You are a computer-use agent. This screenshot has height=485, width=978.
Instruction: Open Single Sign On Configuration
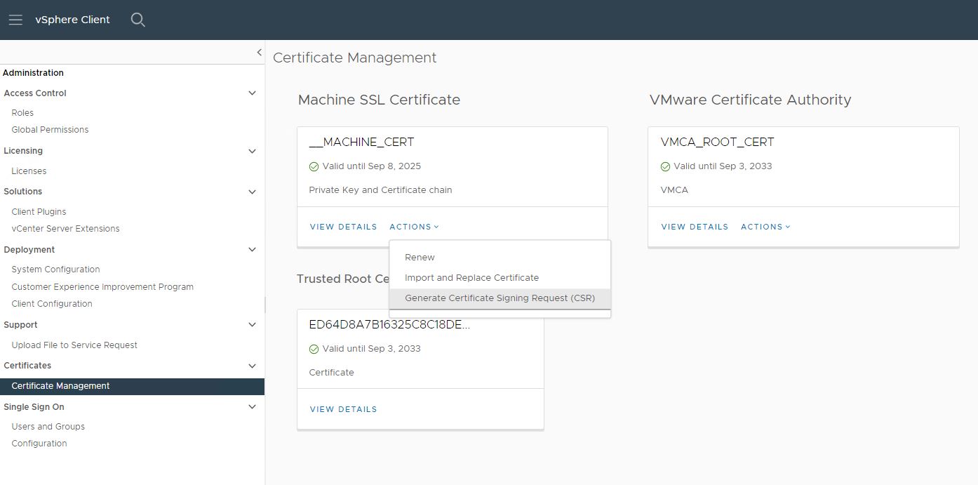(x=39, y=443)
